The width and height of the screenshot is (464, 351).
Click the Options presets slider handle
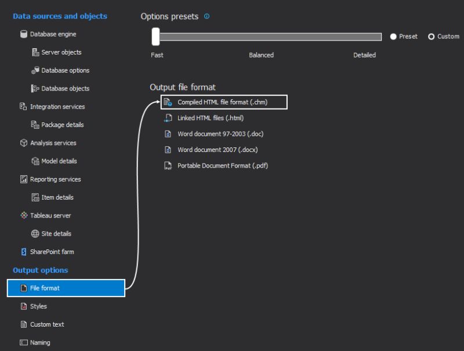(155, 37)
